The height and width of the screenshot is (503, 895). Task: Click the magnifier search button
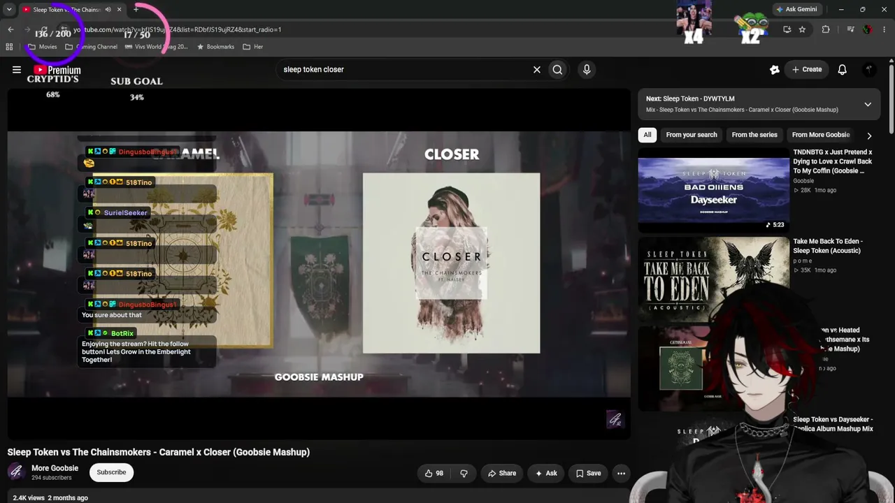557,69
